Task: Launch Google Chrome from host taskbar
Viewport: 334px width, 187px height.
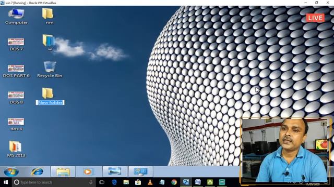Action: 174,182
